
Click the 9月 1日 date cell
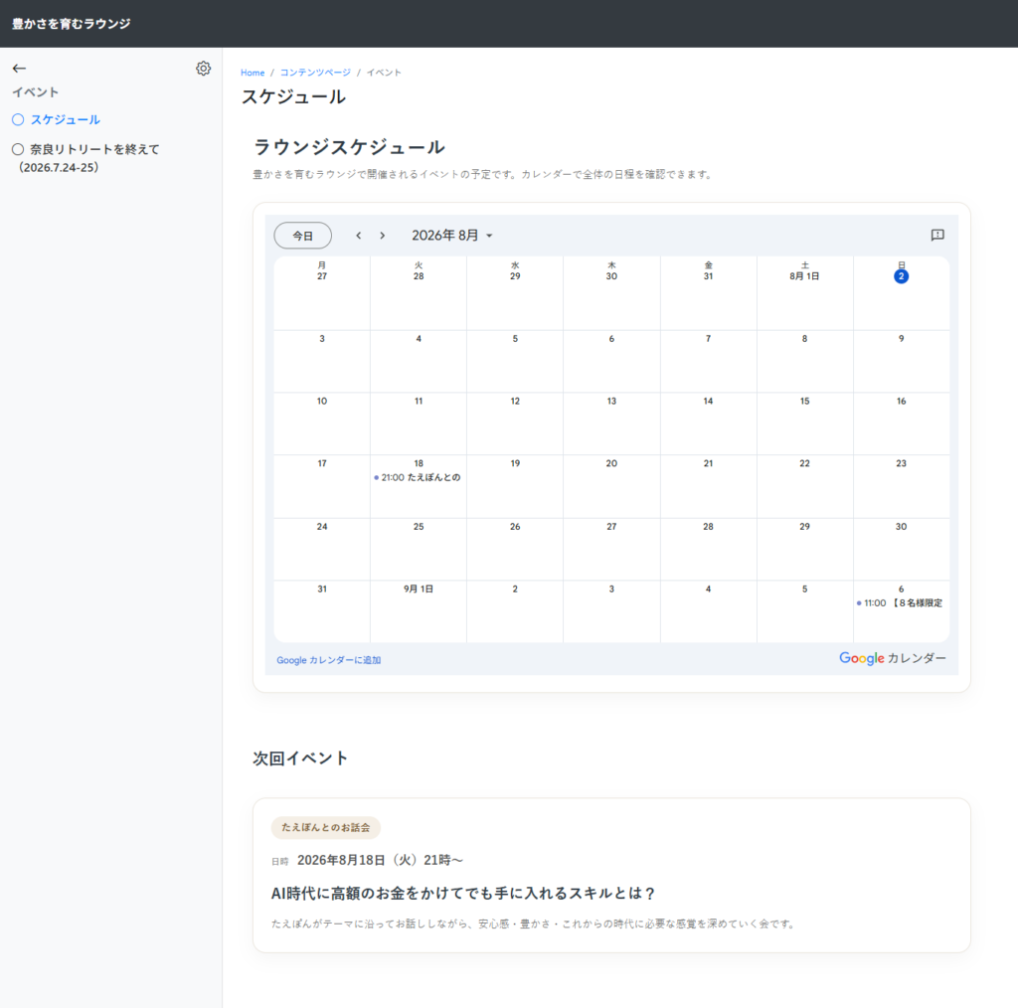coord(419,589)
